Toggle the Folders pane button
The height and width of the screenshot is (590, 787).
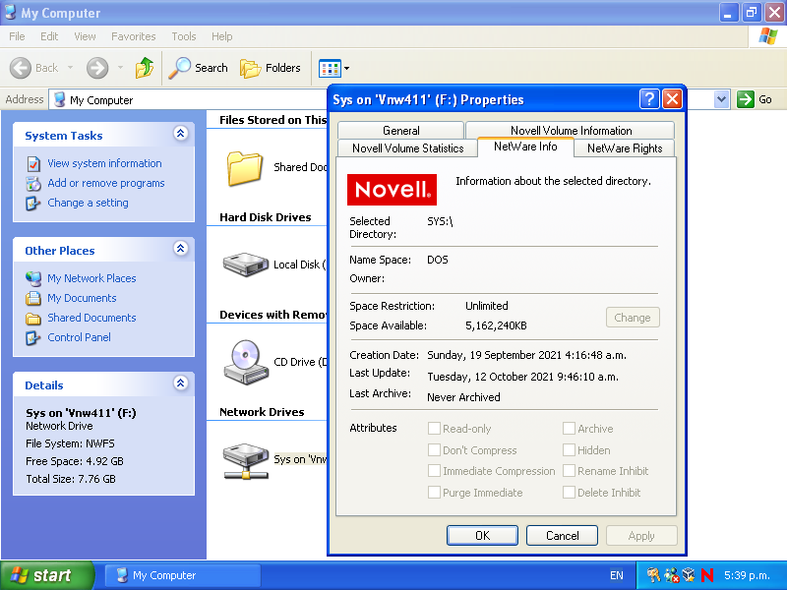tap(271, 68)
